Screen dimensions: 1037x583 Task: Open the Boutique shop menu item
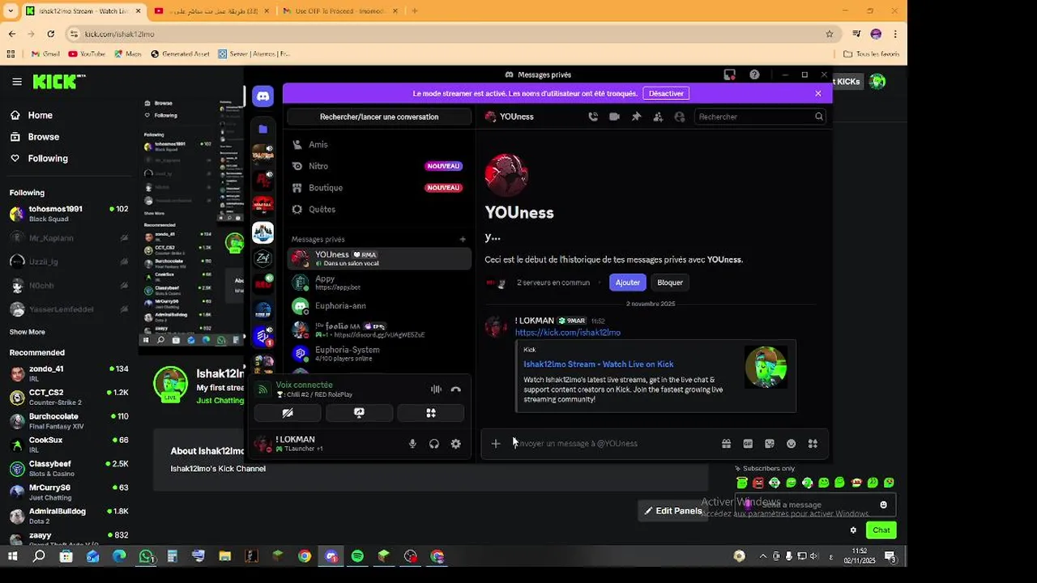click(x=379, y=188)
